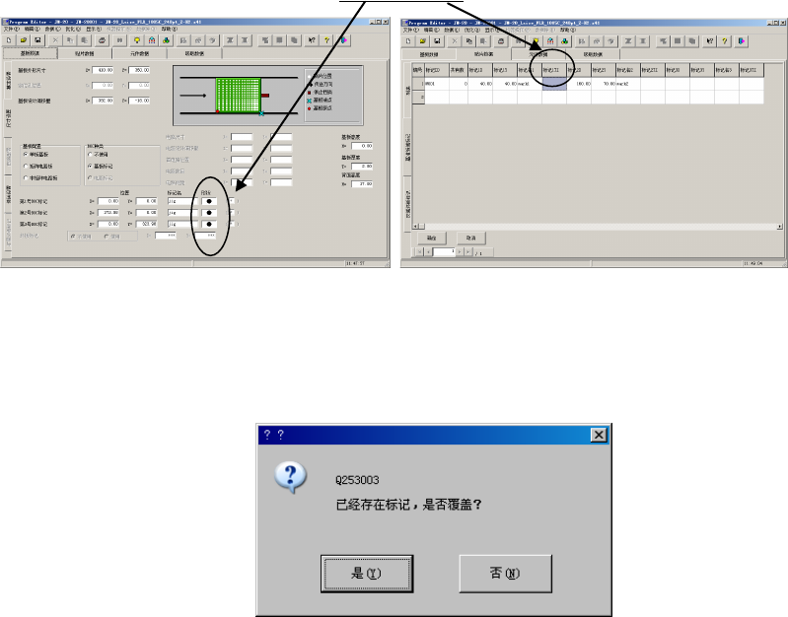This screenshot has height=617, width=788.
Task: Click the next-page arrow in table page navigator
Action: 460,251
